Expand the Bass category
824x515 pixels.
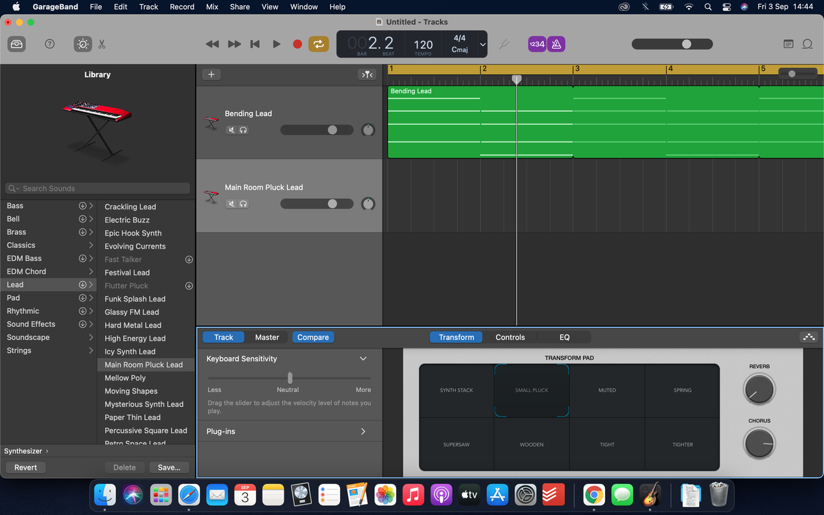point(91,206)
